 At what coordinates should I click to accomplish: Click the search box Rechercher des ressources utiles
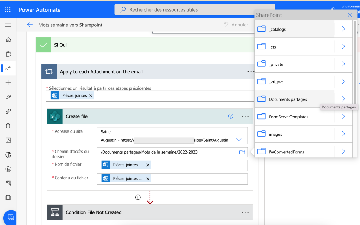click(195, 9)
